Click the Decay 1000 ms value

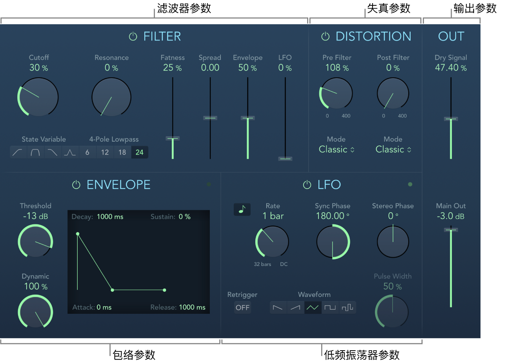(x=110, y=217)
